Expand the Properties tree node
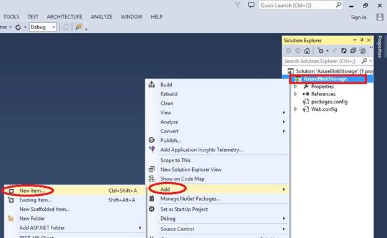Image resolution: width=387 pixels, height=238 pixels. click(x=295, y=87)
